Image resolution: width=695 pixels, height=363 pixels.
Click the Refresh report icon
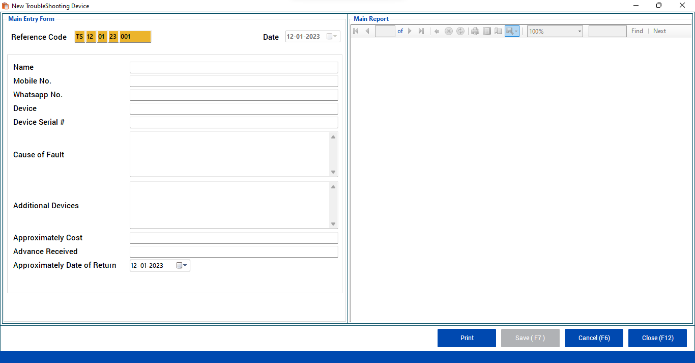pyautogui.click(x=460, y=31)
